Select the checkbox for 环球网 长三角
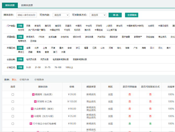The height and width of the screenshot is (132, 175). (13, 102)
